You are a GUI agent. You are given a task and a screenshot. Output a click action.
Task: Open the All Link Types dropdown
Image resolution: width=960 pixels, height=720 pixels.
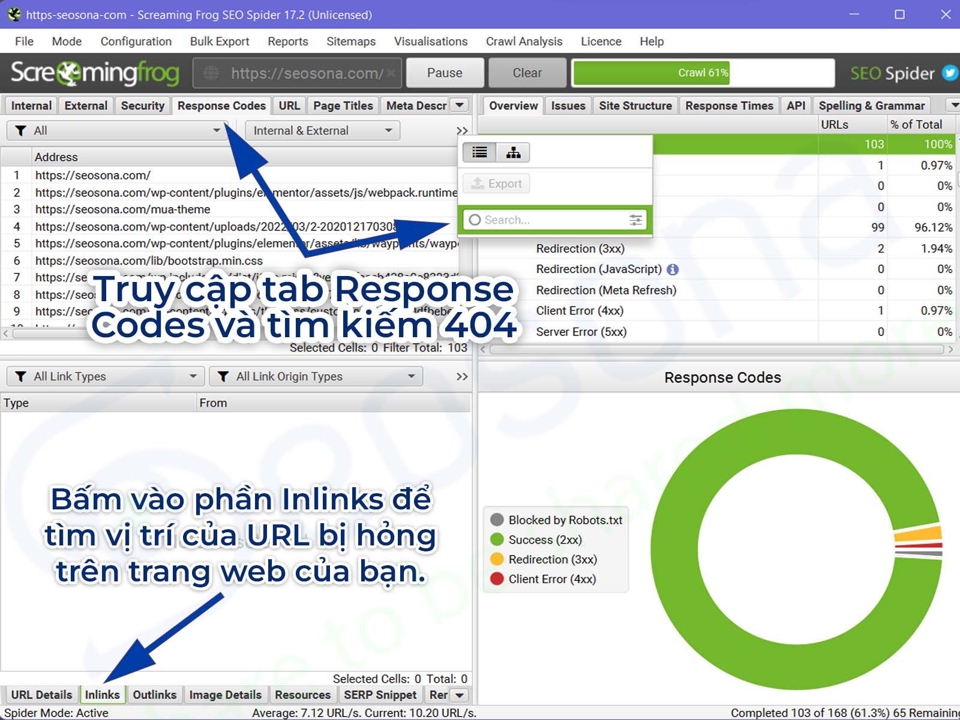point(105,377)
